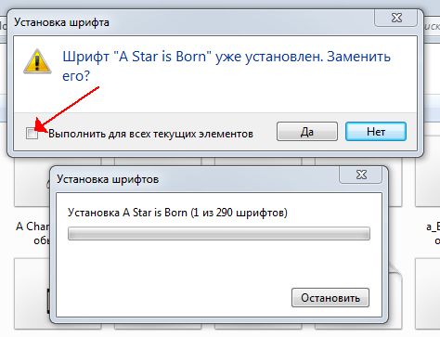Image resolution: width=440 pixels, height=337 pixels.
Task: Click the Установка шрифта title bar text
Action: (61, 22)
